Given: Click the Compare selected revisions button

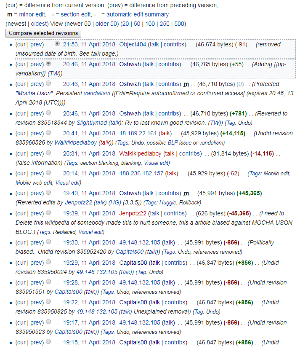Looking at the screenshot, I should coord(43,33).
